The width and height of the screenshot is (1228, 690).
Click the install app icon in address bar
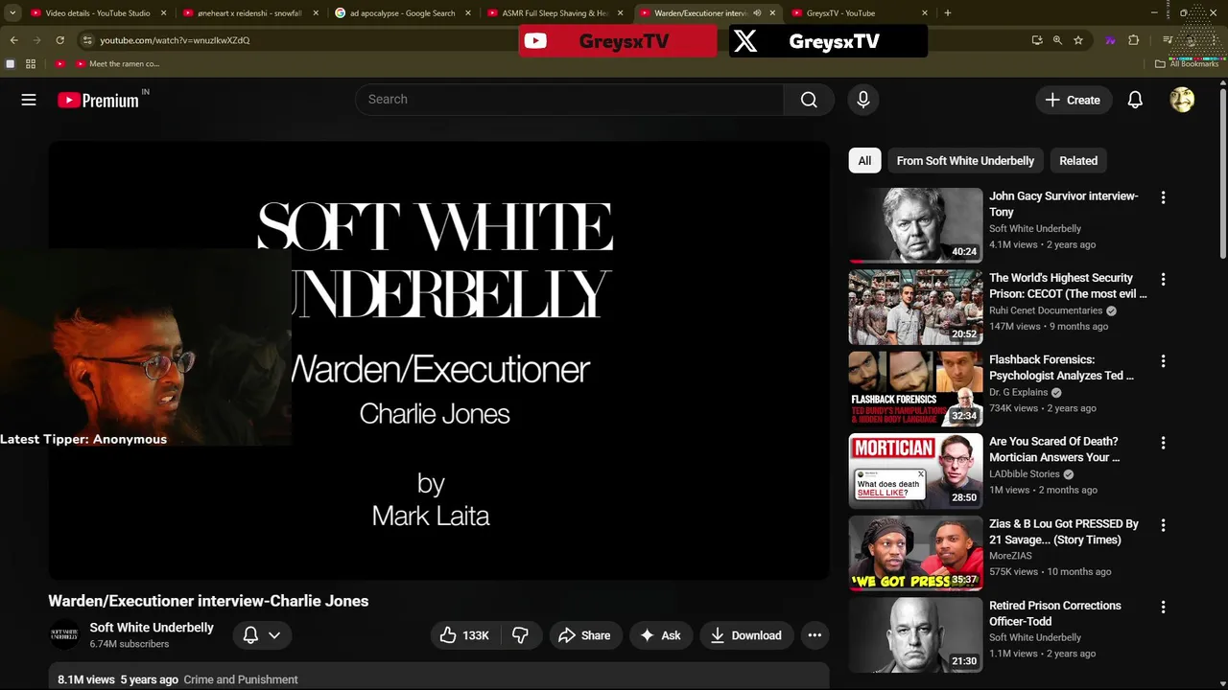point(1037,40)
